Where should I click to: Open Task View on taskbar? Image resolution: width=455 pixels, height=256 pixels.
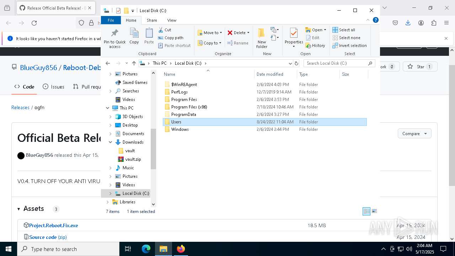click(x=128, y=249)
